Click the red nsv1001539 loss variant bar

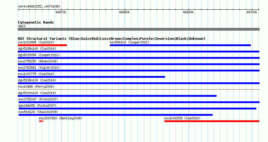coord(212,121)
